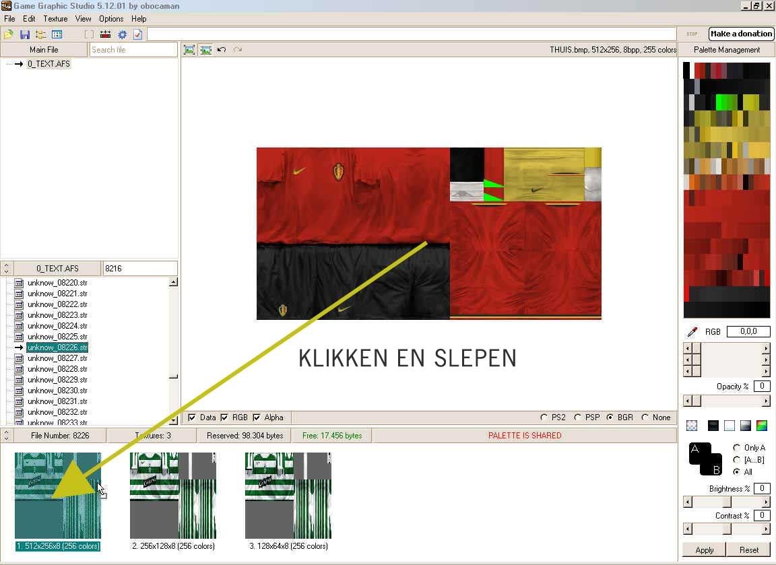Click the empty square frame toolbar icon
Image resolution: width=776 pixels, height=565 pixels.
[89, 34]
